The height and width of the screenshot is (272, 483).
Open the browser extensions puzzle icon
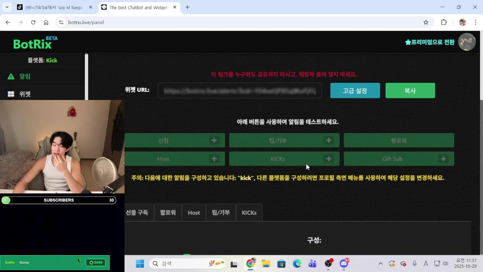point(444,22)
